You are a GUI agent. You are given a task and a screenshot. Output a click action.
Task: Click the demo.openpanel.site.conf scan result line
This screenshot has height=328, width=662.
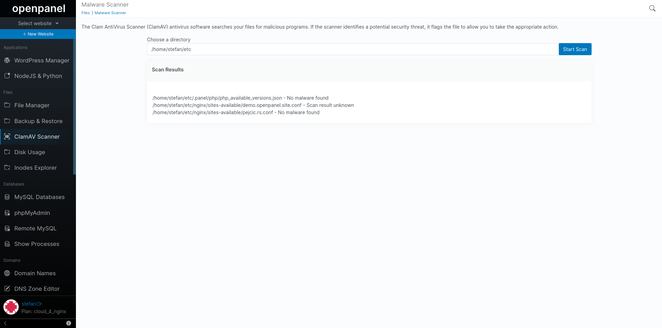click(x=253, y=105)
